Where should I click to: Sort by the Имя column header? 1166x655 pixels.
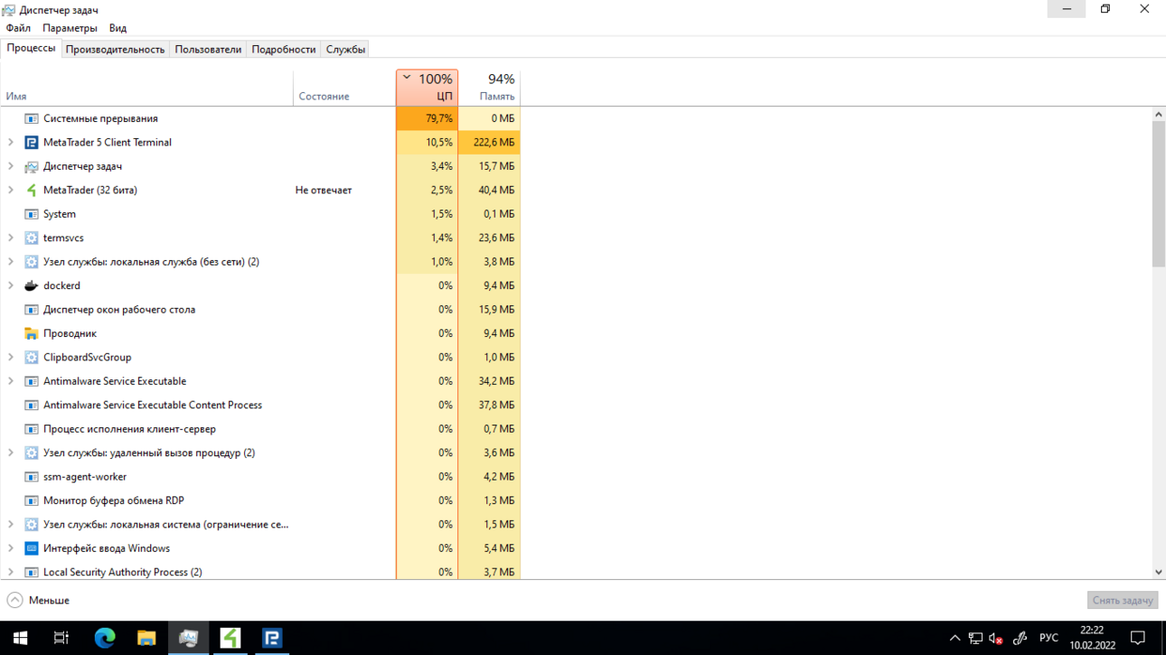[x=146, y=87]
